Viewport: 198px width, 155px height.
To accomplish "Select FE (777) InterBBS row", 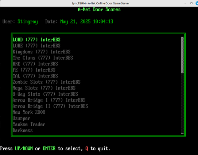I will 34,70.
